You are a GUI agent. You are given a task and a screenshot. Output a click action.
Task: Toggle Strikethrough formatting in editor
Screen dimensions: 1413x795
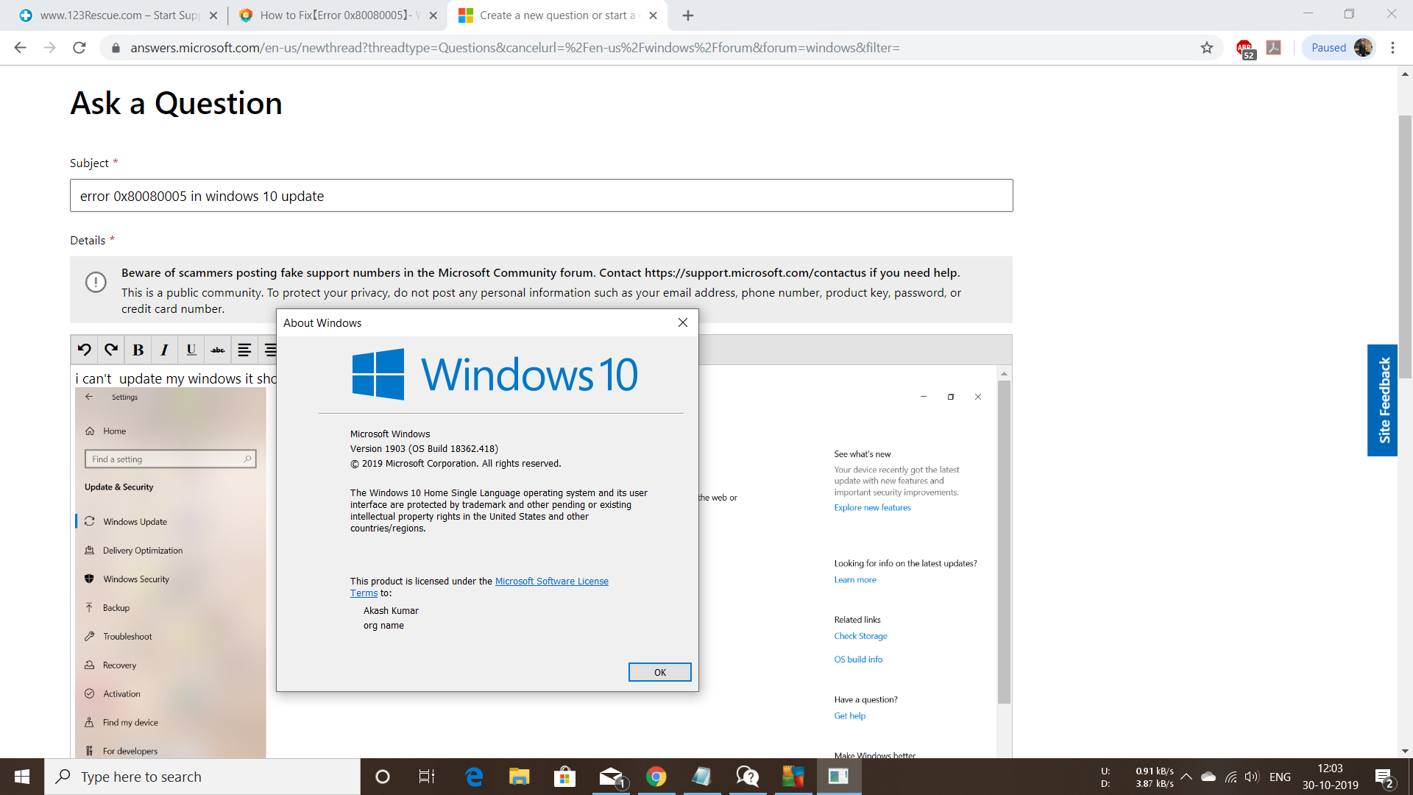218,350
